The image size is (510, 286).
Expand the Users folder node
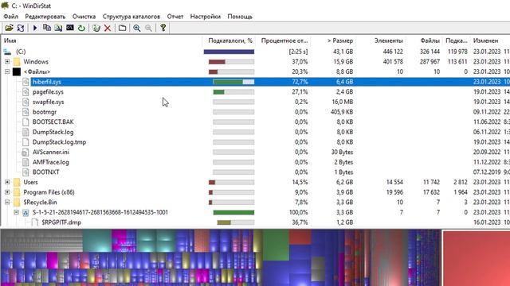coord(7,182)
